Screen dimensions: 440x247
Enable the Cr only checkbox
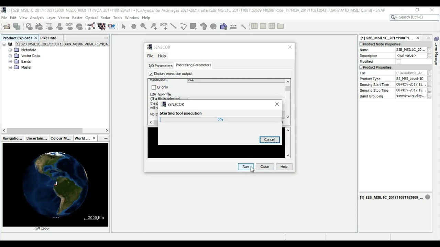[x=154, y=87]
